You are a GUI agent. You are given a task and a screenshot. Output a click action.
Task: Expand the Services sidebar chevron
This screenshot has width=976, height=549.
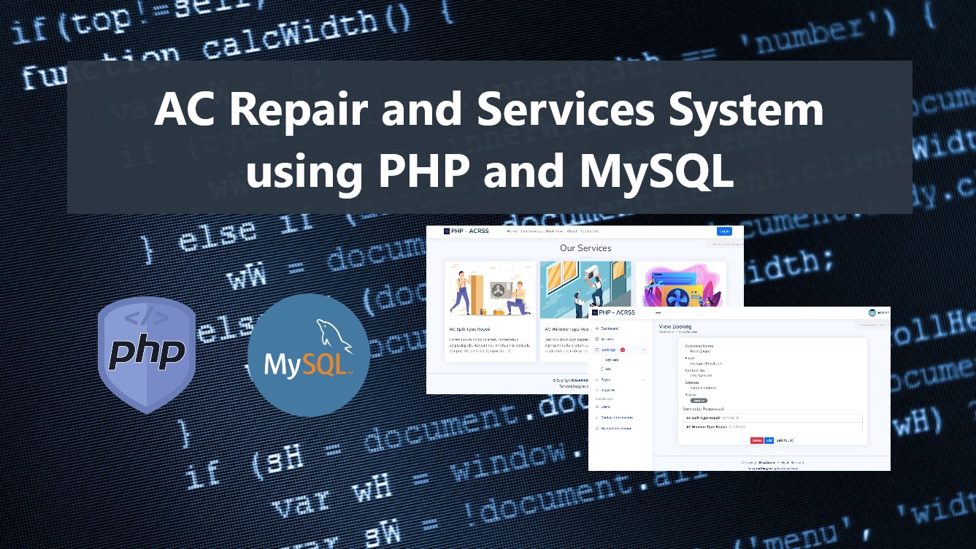click(643, 339)
